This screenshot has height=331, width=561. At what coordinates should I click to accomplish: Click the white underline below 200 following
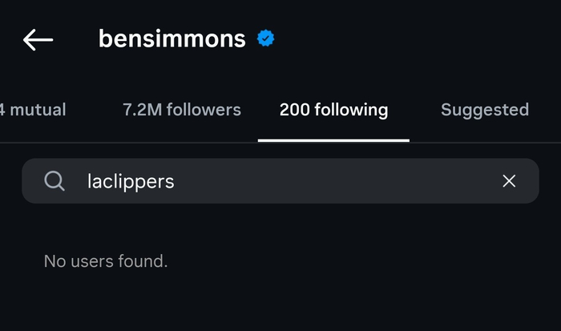[333, 140]
